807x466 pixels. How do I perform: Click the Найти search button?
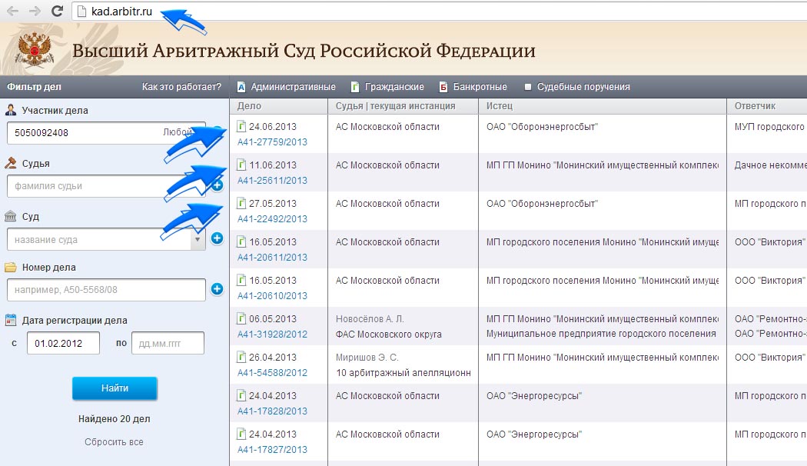point(115,388)
